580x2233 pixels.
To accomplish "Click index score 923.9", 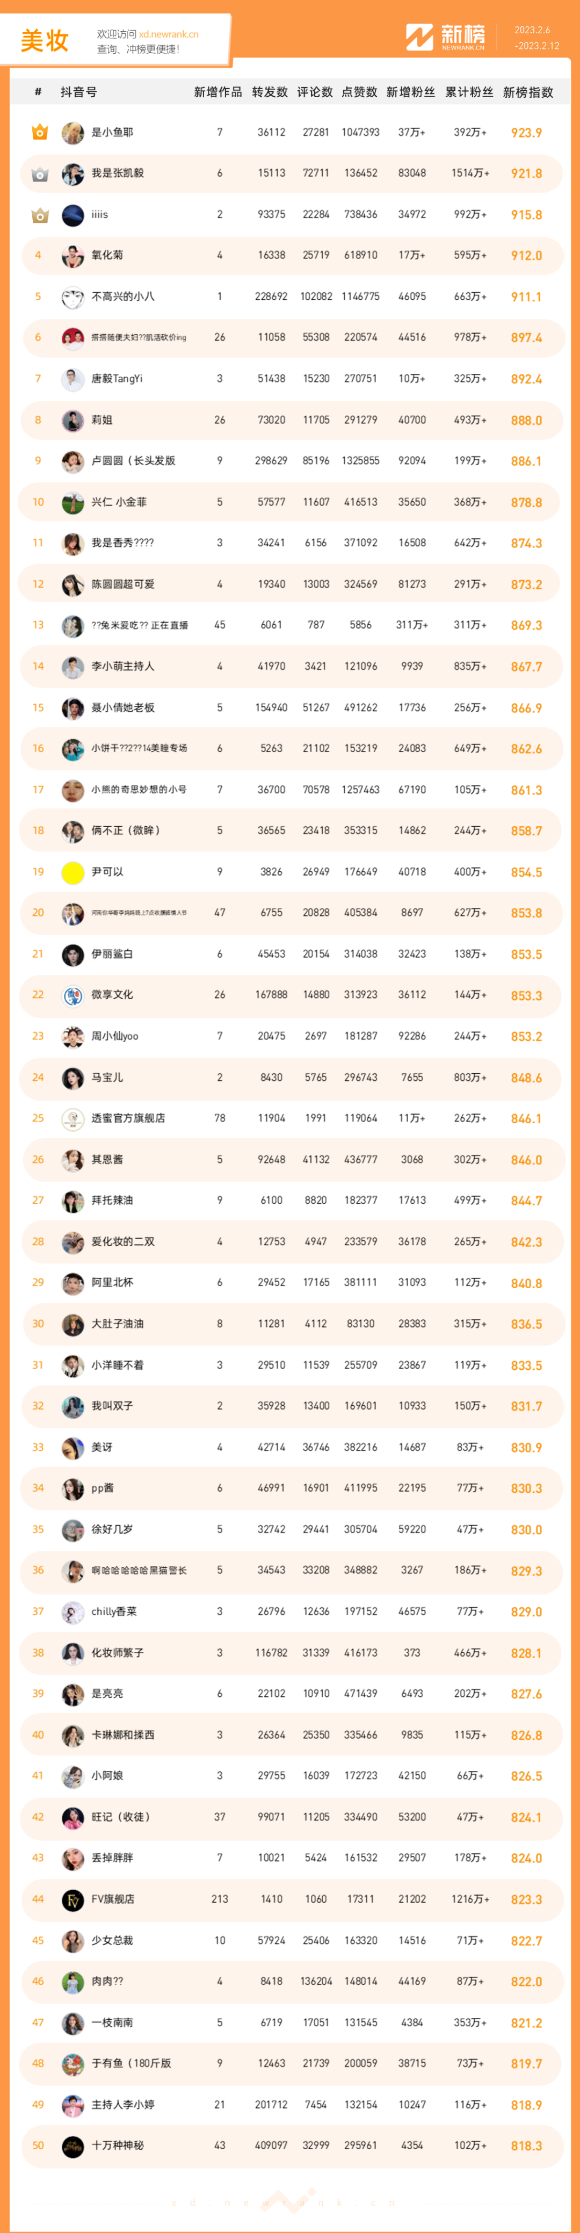I will [x=526, y=133].
